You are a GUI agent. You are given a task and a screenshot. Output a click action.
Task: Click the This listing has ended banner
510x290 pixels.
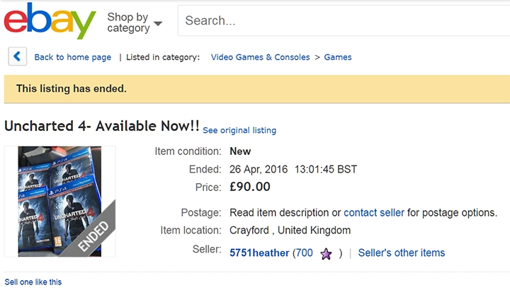click(x=72, y=89)
